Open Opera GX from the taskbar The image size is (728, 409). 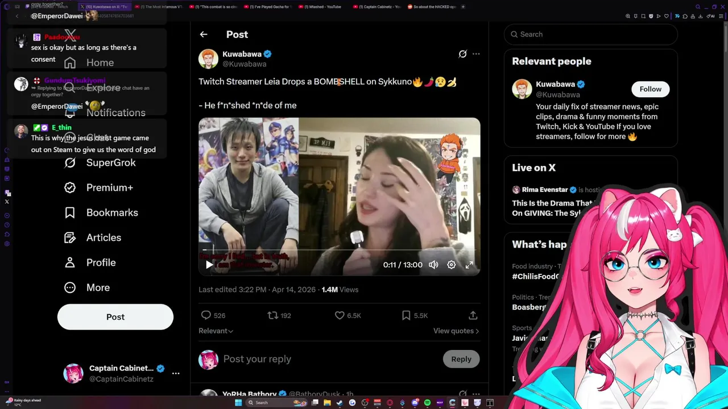point(390,403)
